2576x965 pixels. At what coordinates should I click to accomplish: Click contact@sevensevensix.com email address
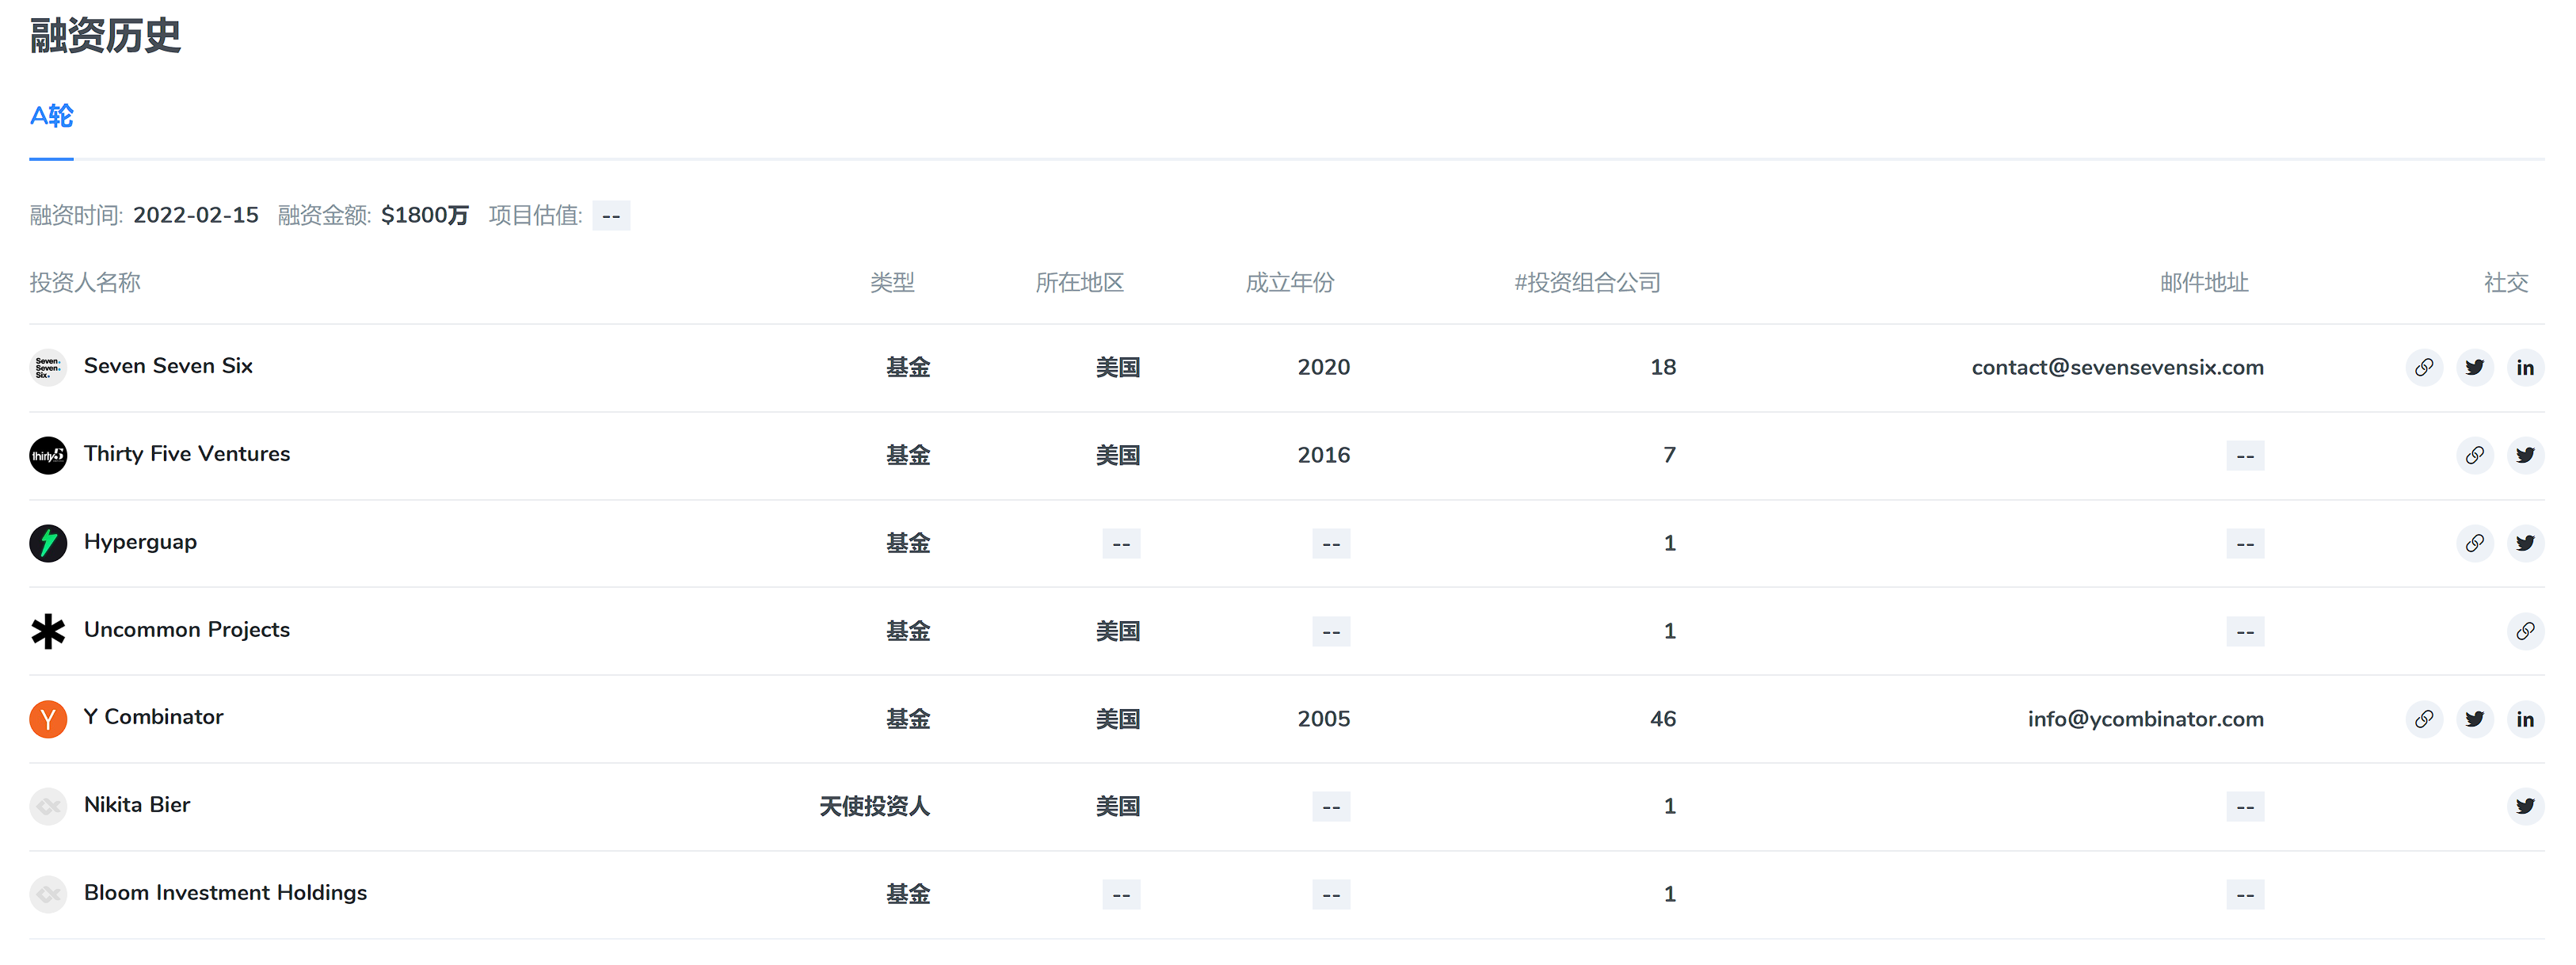[2117, 368]
